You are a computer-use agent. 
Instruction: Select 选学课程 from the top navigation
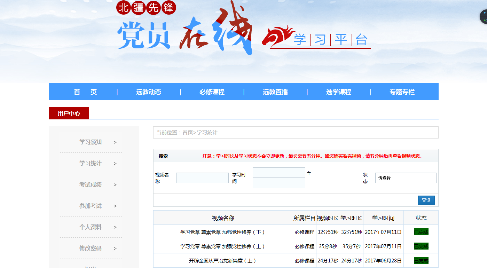pos(339,92)
